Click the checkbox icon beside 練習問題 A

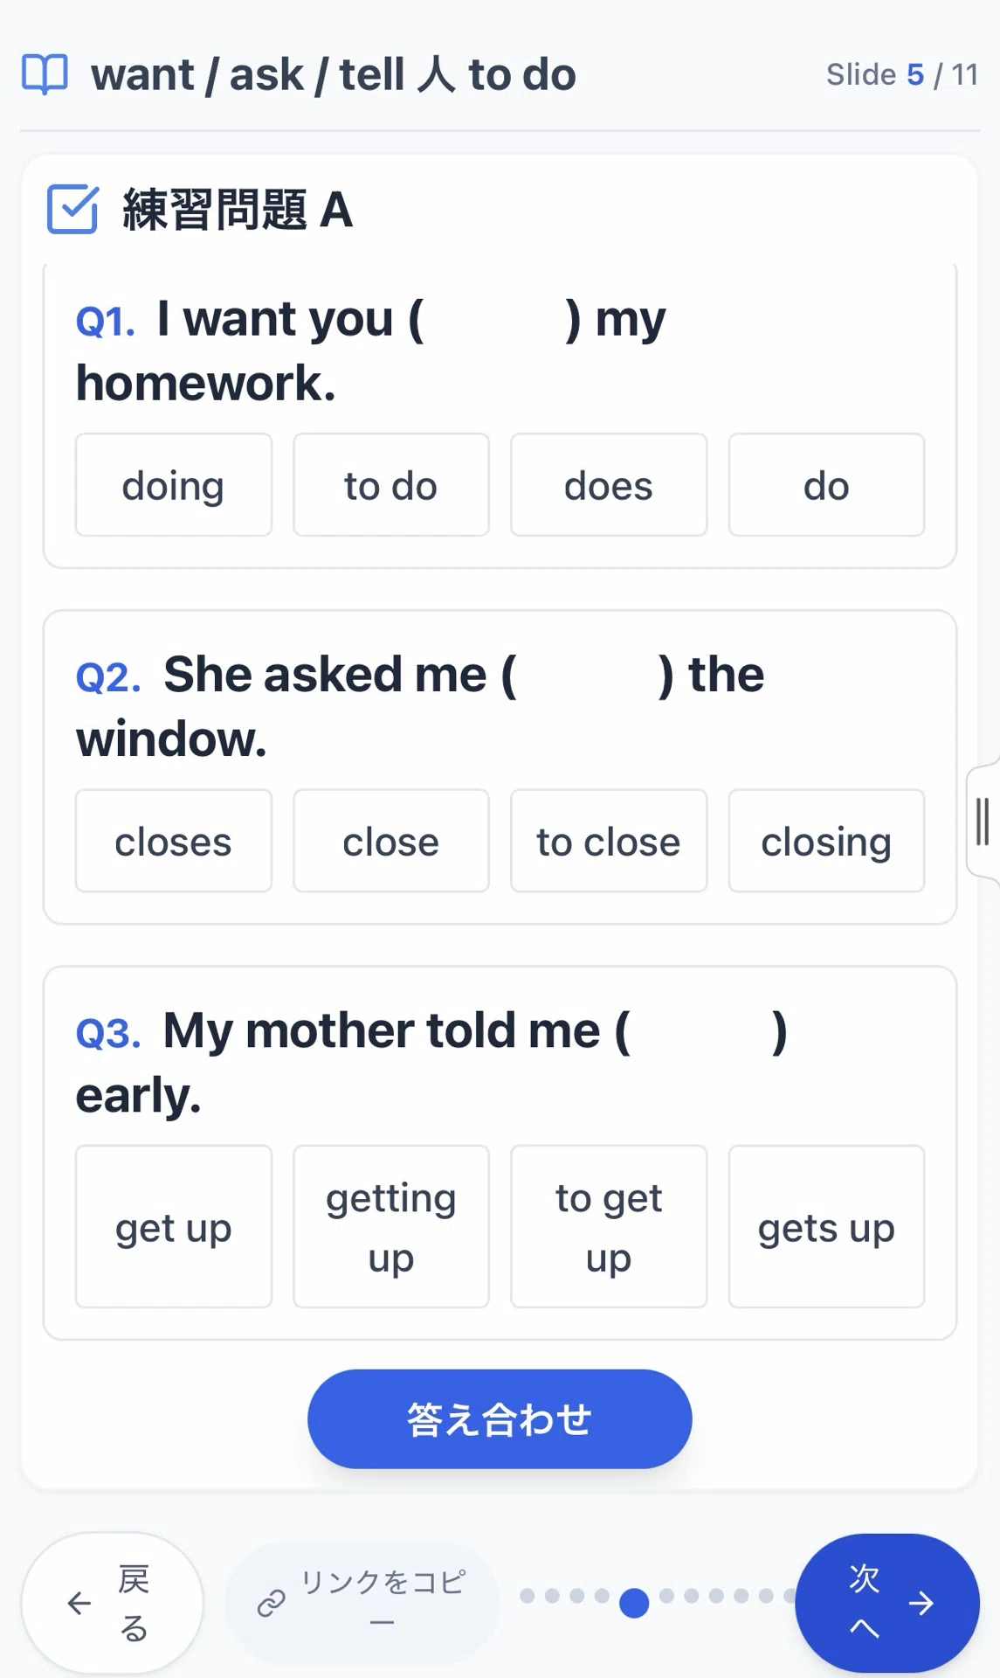click(x=72, y=210)
